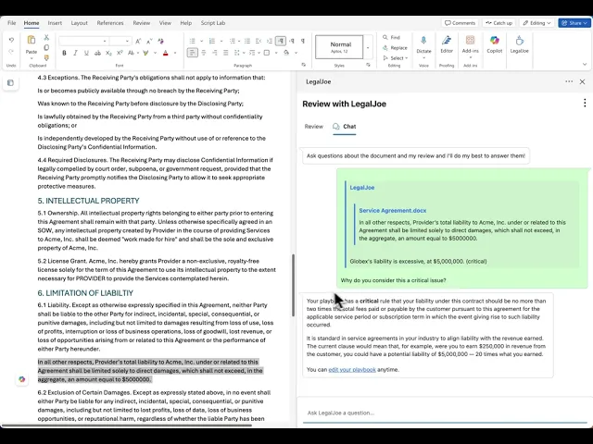Cut selection with the scissors icon
The width and height of the screenshot is (593, 444).
(x=46, y=37)
